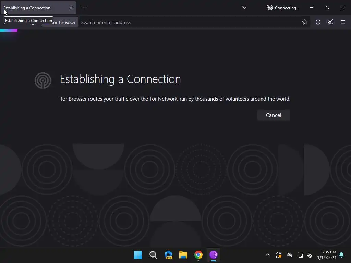351x263 pixels.
Task: Click the New Identity broom icon
Action: point(330,22)
